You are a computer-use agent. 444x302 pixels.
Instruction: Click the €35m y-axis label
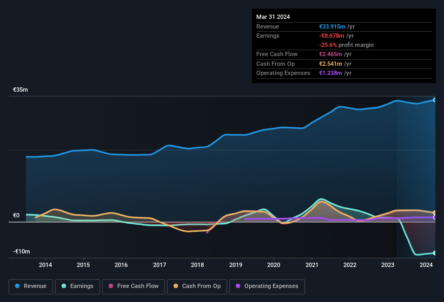pyautogui.click(x=21, y=90)
